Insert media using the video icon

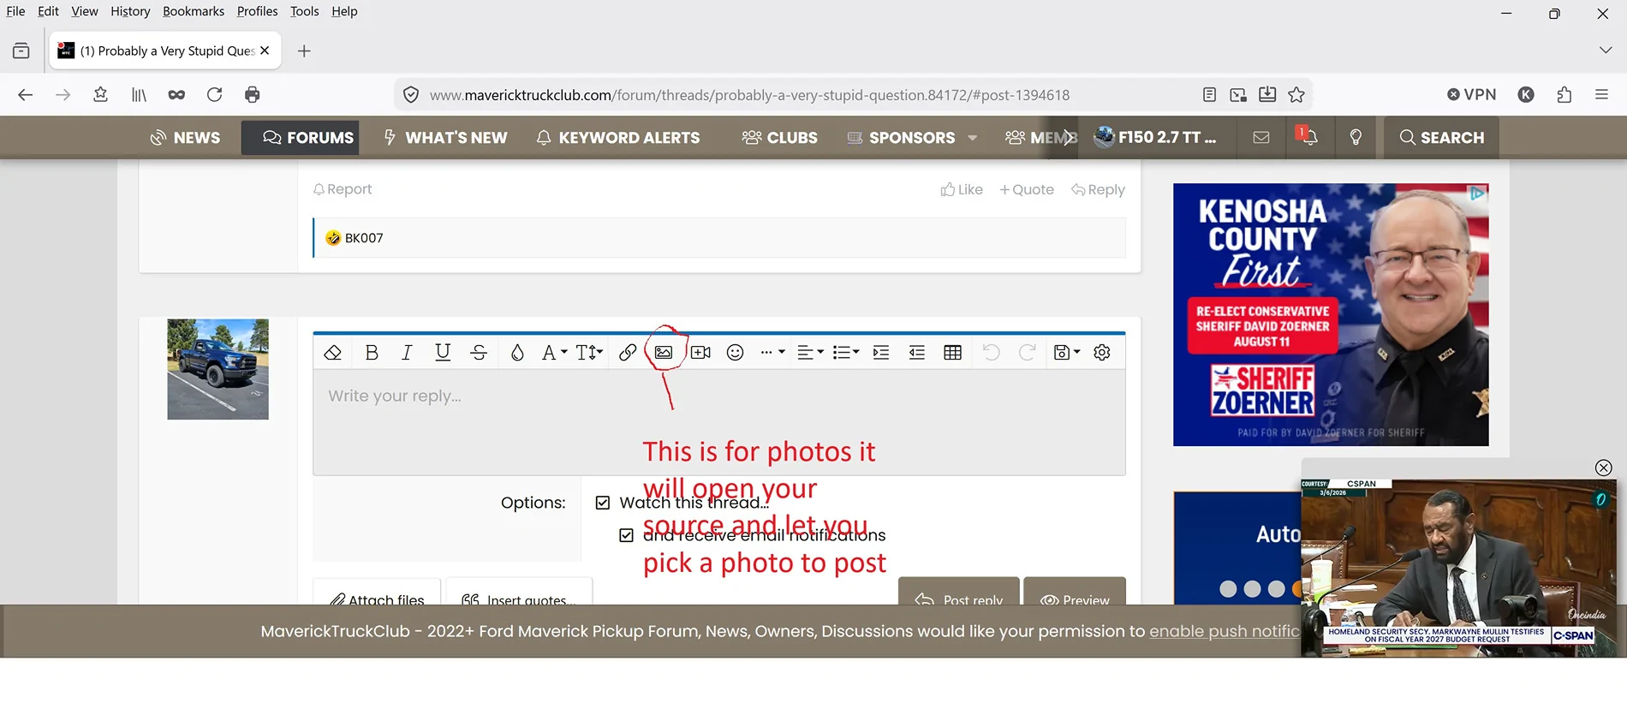[700, 352]
